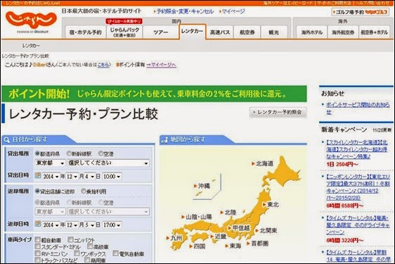This screenshot has height=264, width=395.
Task: Open the return time 17:00 dropdown
Action: point(112,225)
